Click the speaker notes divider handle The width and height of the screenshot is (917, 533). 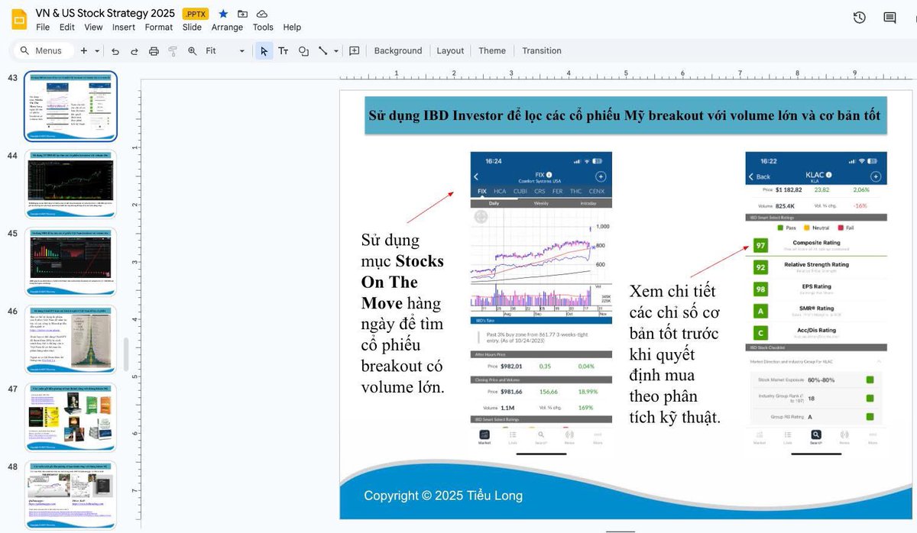[x=619, y=530]
